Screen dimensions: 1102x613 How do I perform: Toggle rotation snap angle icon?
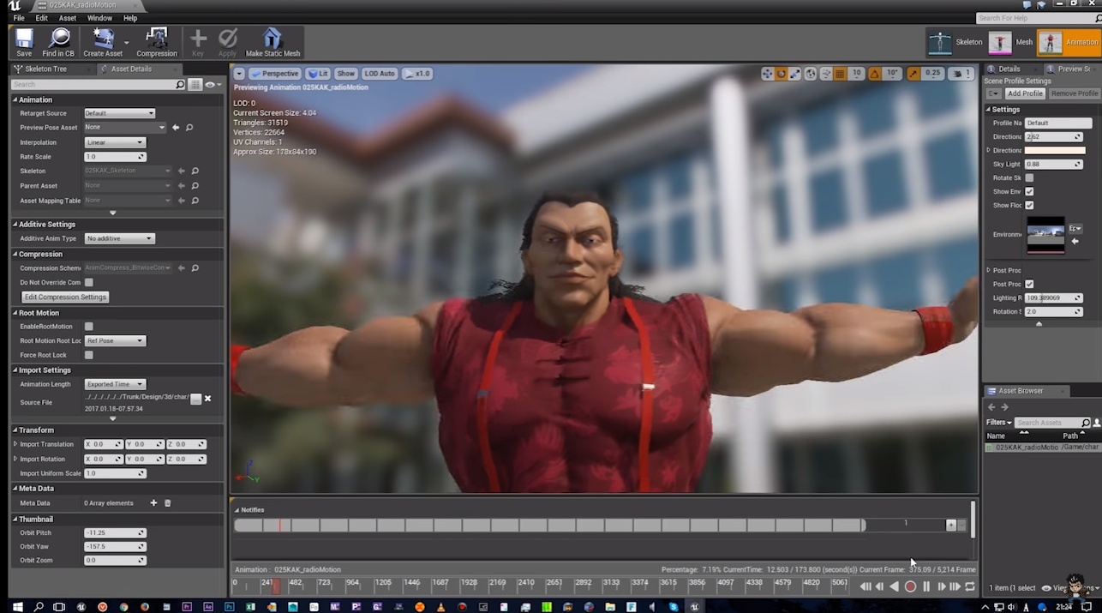pos(875,74)
